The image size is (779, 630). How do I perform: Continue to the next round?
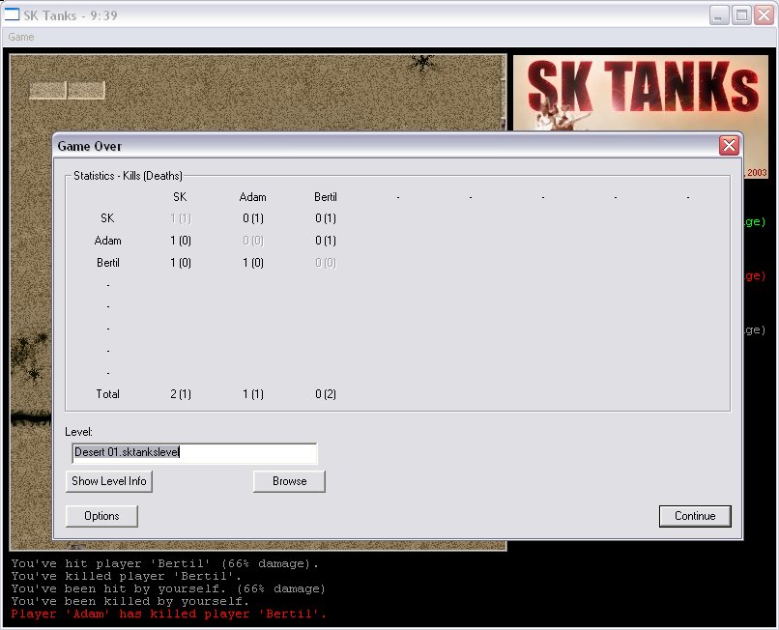(695, 516)
